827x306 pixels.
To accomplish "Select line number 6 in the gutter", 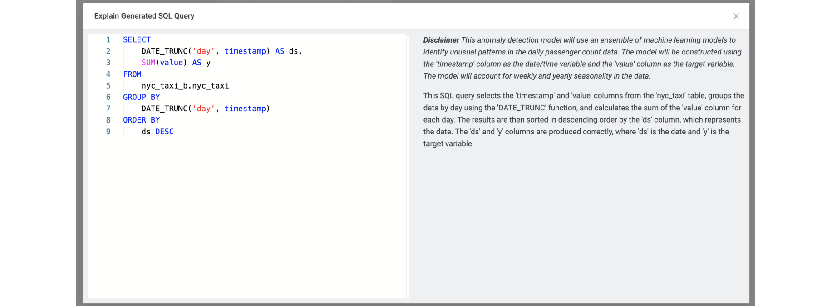I will coord(108,97).
